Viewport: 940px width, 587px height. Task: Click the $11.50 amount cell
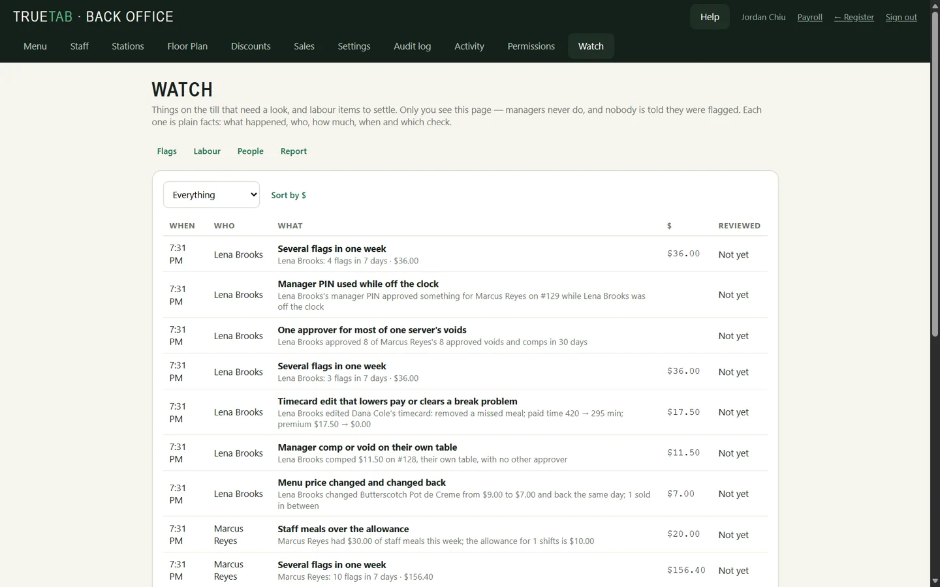pos(683,453)
